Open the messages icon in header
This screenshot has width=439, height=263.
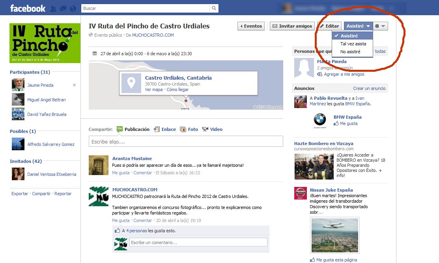pyautogui.click(x=63, y=9)
